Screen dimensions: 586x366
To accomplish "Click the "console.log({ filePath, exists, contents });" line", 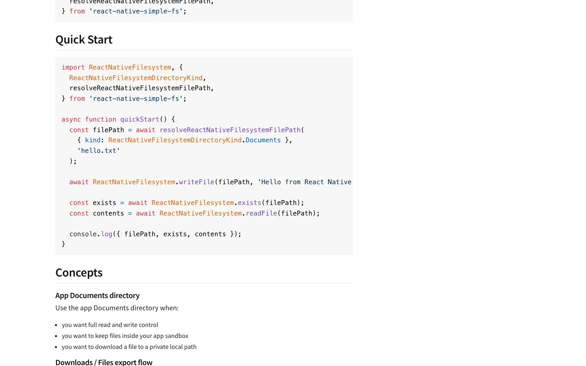I will point(155,234).
